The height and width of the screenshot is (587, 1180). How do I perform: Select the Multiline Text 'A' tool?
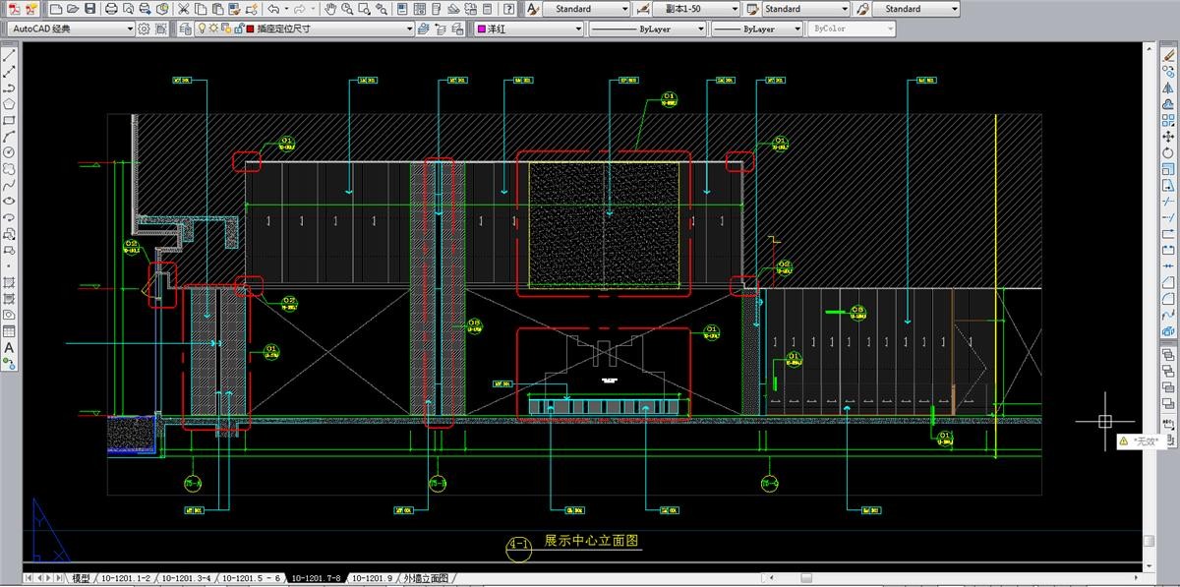point(9,347)
